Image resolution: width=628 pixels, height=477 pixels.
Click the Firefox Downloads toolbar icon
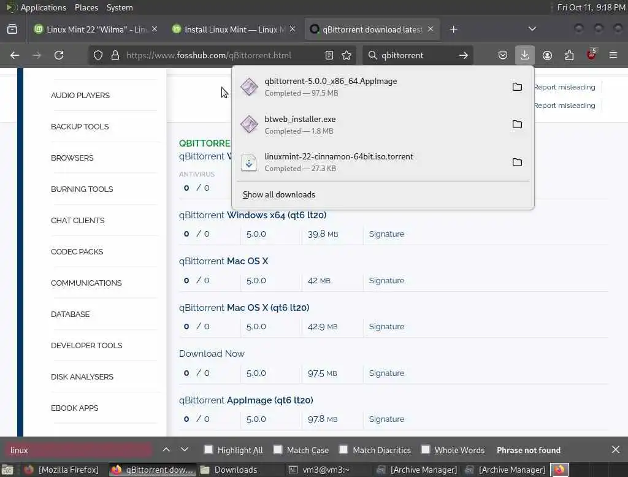point(525,55)
